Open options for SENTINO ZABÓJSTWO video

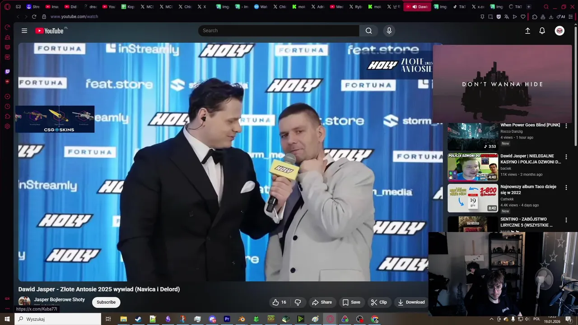[x=566, y=220]
